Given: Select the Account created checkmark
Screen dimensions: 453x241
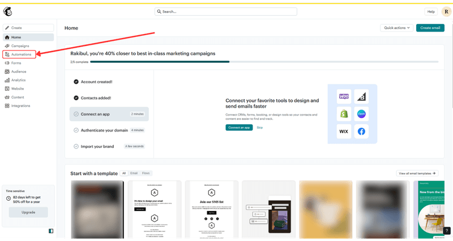Looking at the screenshot, I should click(x=76, y=82).
